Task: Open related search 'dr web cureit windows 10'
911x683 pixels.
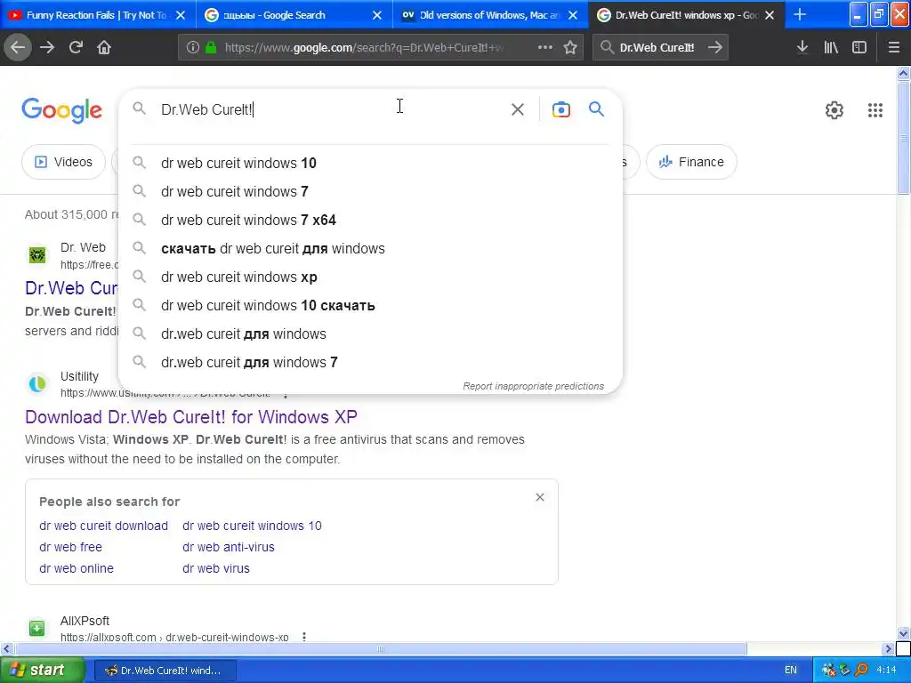Action: (x=252, y=526)
